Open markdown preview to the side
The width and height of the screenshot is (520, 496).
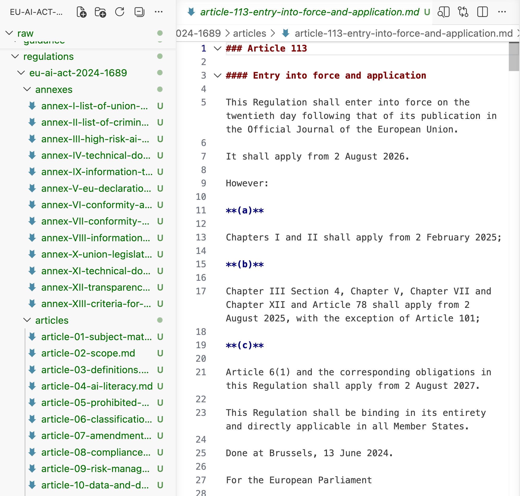[443, 12]
